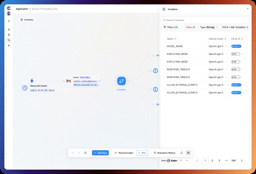The image size is (256, 174).
Task: Start a Test Execution
Action: [124, 153]
